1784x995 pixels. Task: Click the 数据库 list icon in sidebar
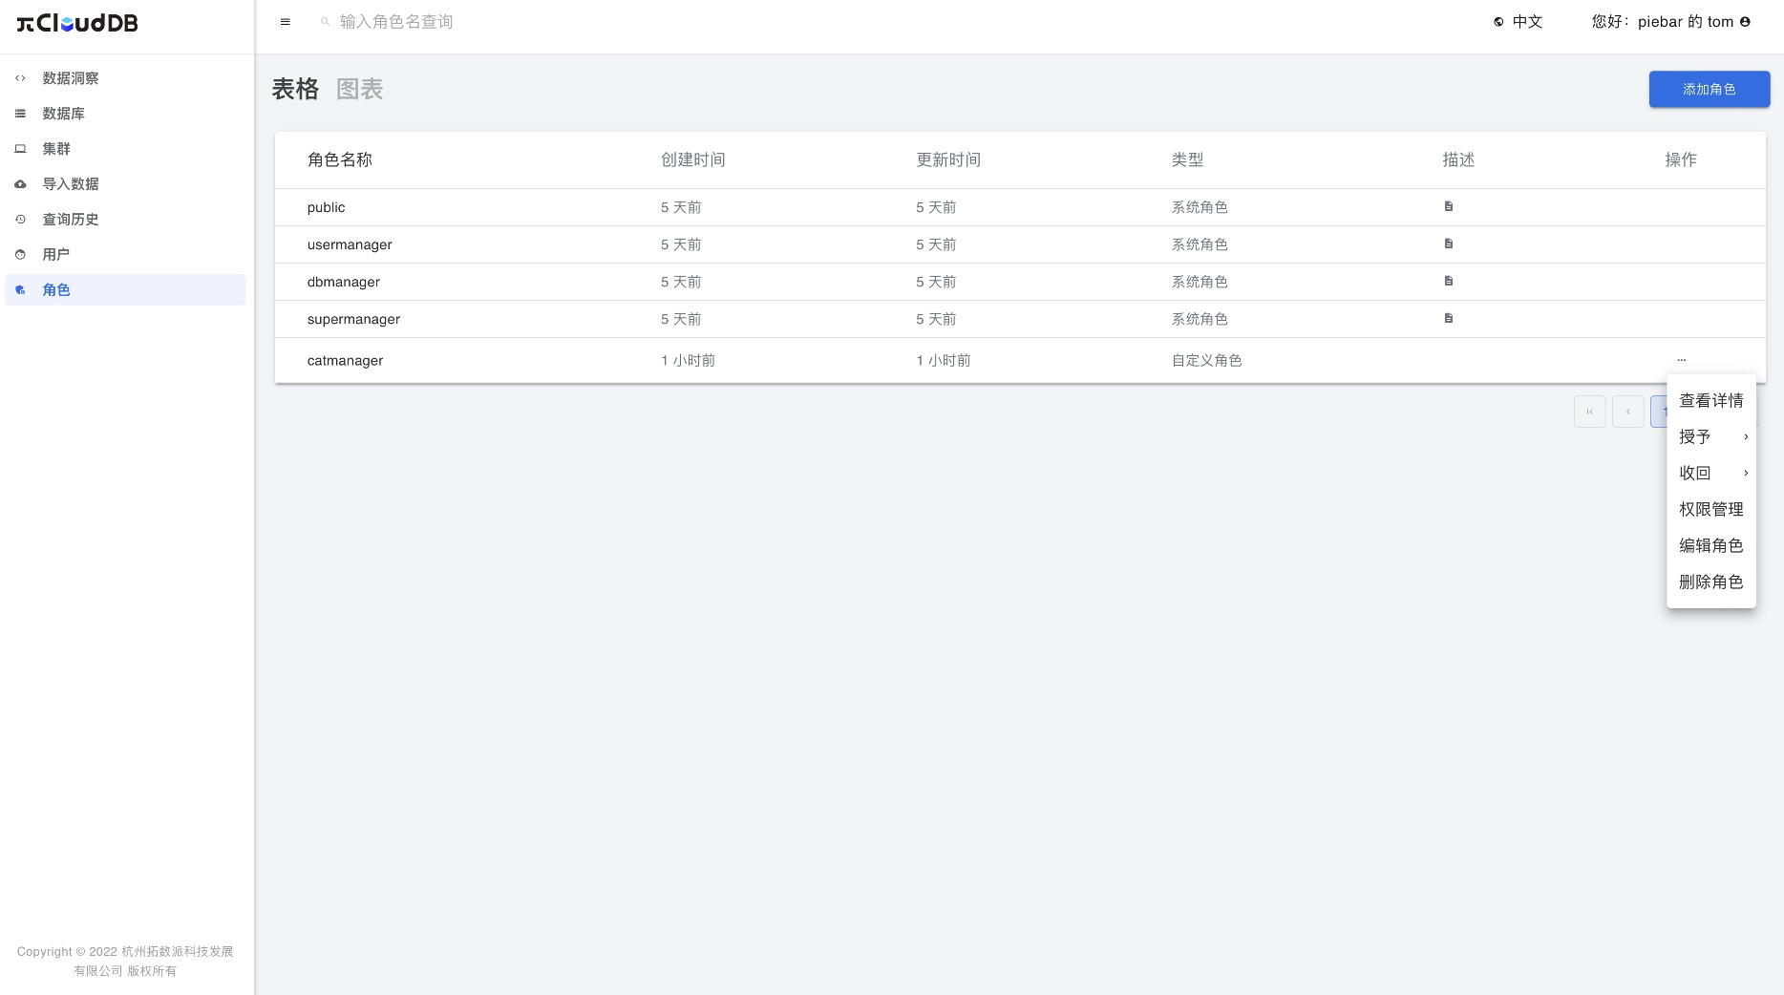coord(20,114)
